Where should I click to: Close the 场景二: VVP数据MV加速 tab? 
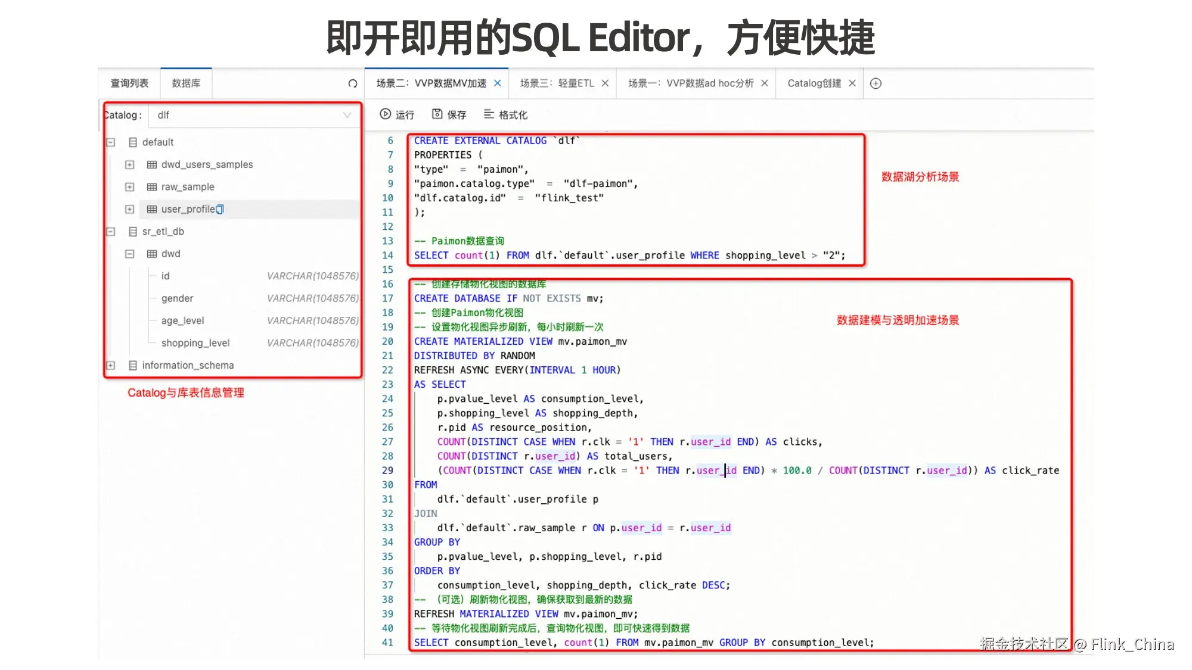coord(498,83)
